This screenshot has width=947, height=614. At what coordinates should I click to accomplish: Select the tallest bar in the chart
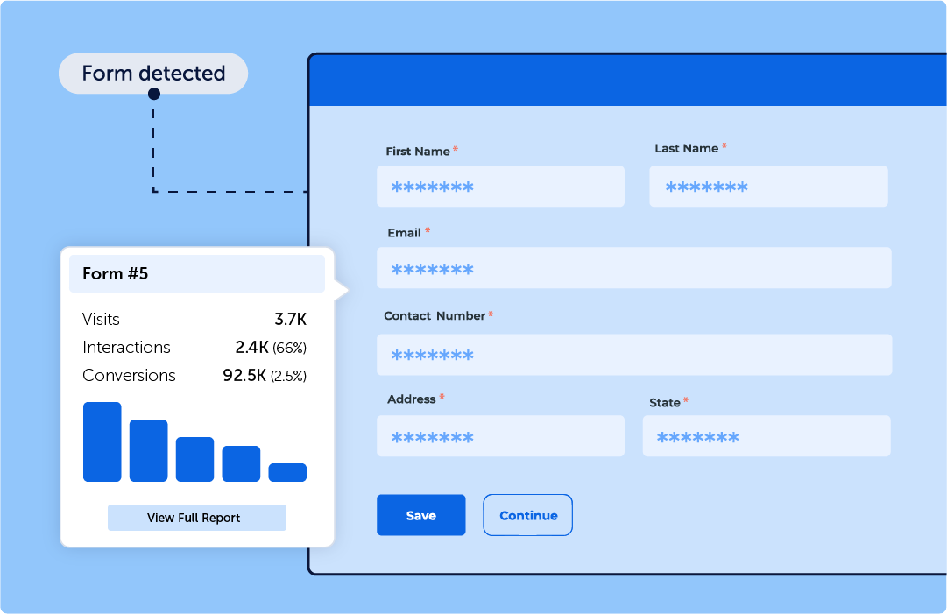[x=102, y=442]
